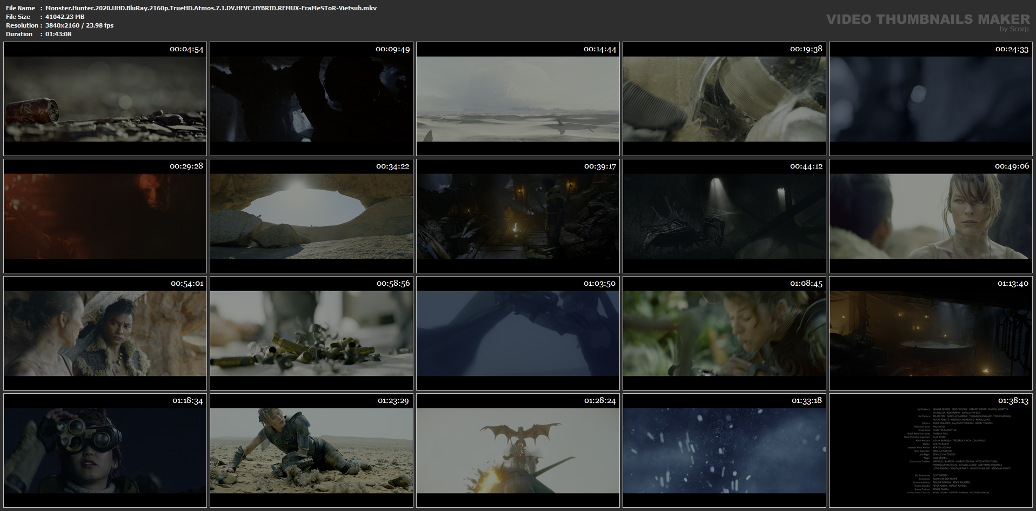Click the Monster.Hunter mkv file name text
Screen dimensions: 1036x511
(x=211, y=8)
